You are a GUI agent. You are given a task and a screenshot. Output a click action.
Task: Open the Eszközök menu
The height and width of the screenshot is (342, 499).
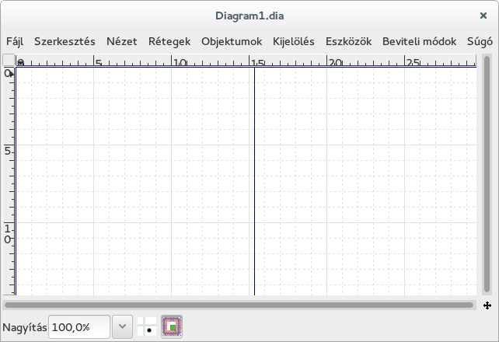click(x=348, y=41)
